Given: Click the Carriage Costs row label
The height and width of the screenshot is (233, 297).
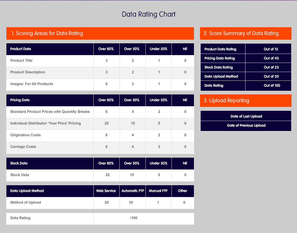Looking at the screenshot, I should (23, 147).
